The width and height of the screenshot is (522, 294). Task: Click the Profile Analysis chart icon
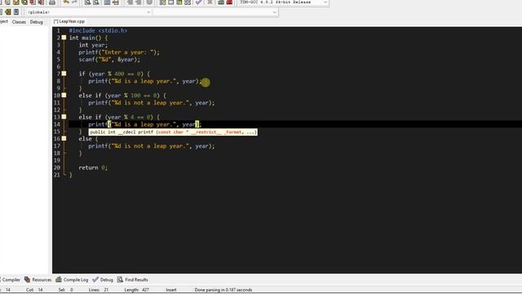(221, 2)
